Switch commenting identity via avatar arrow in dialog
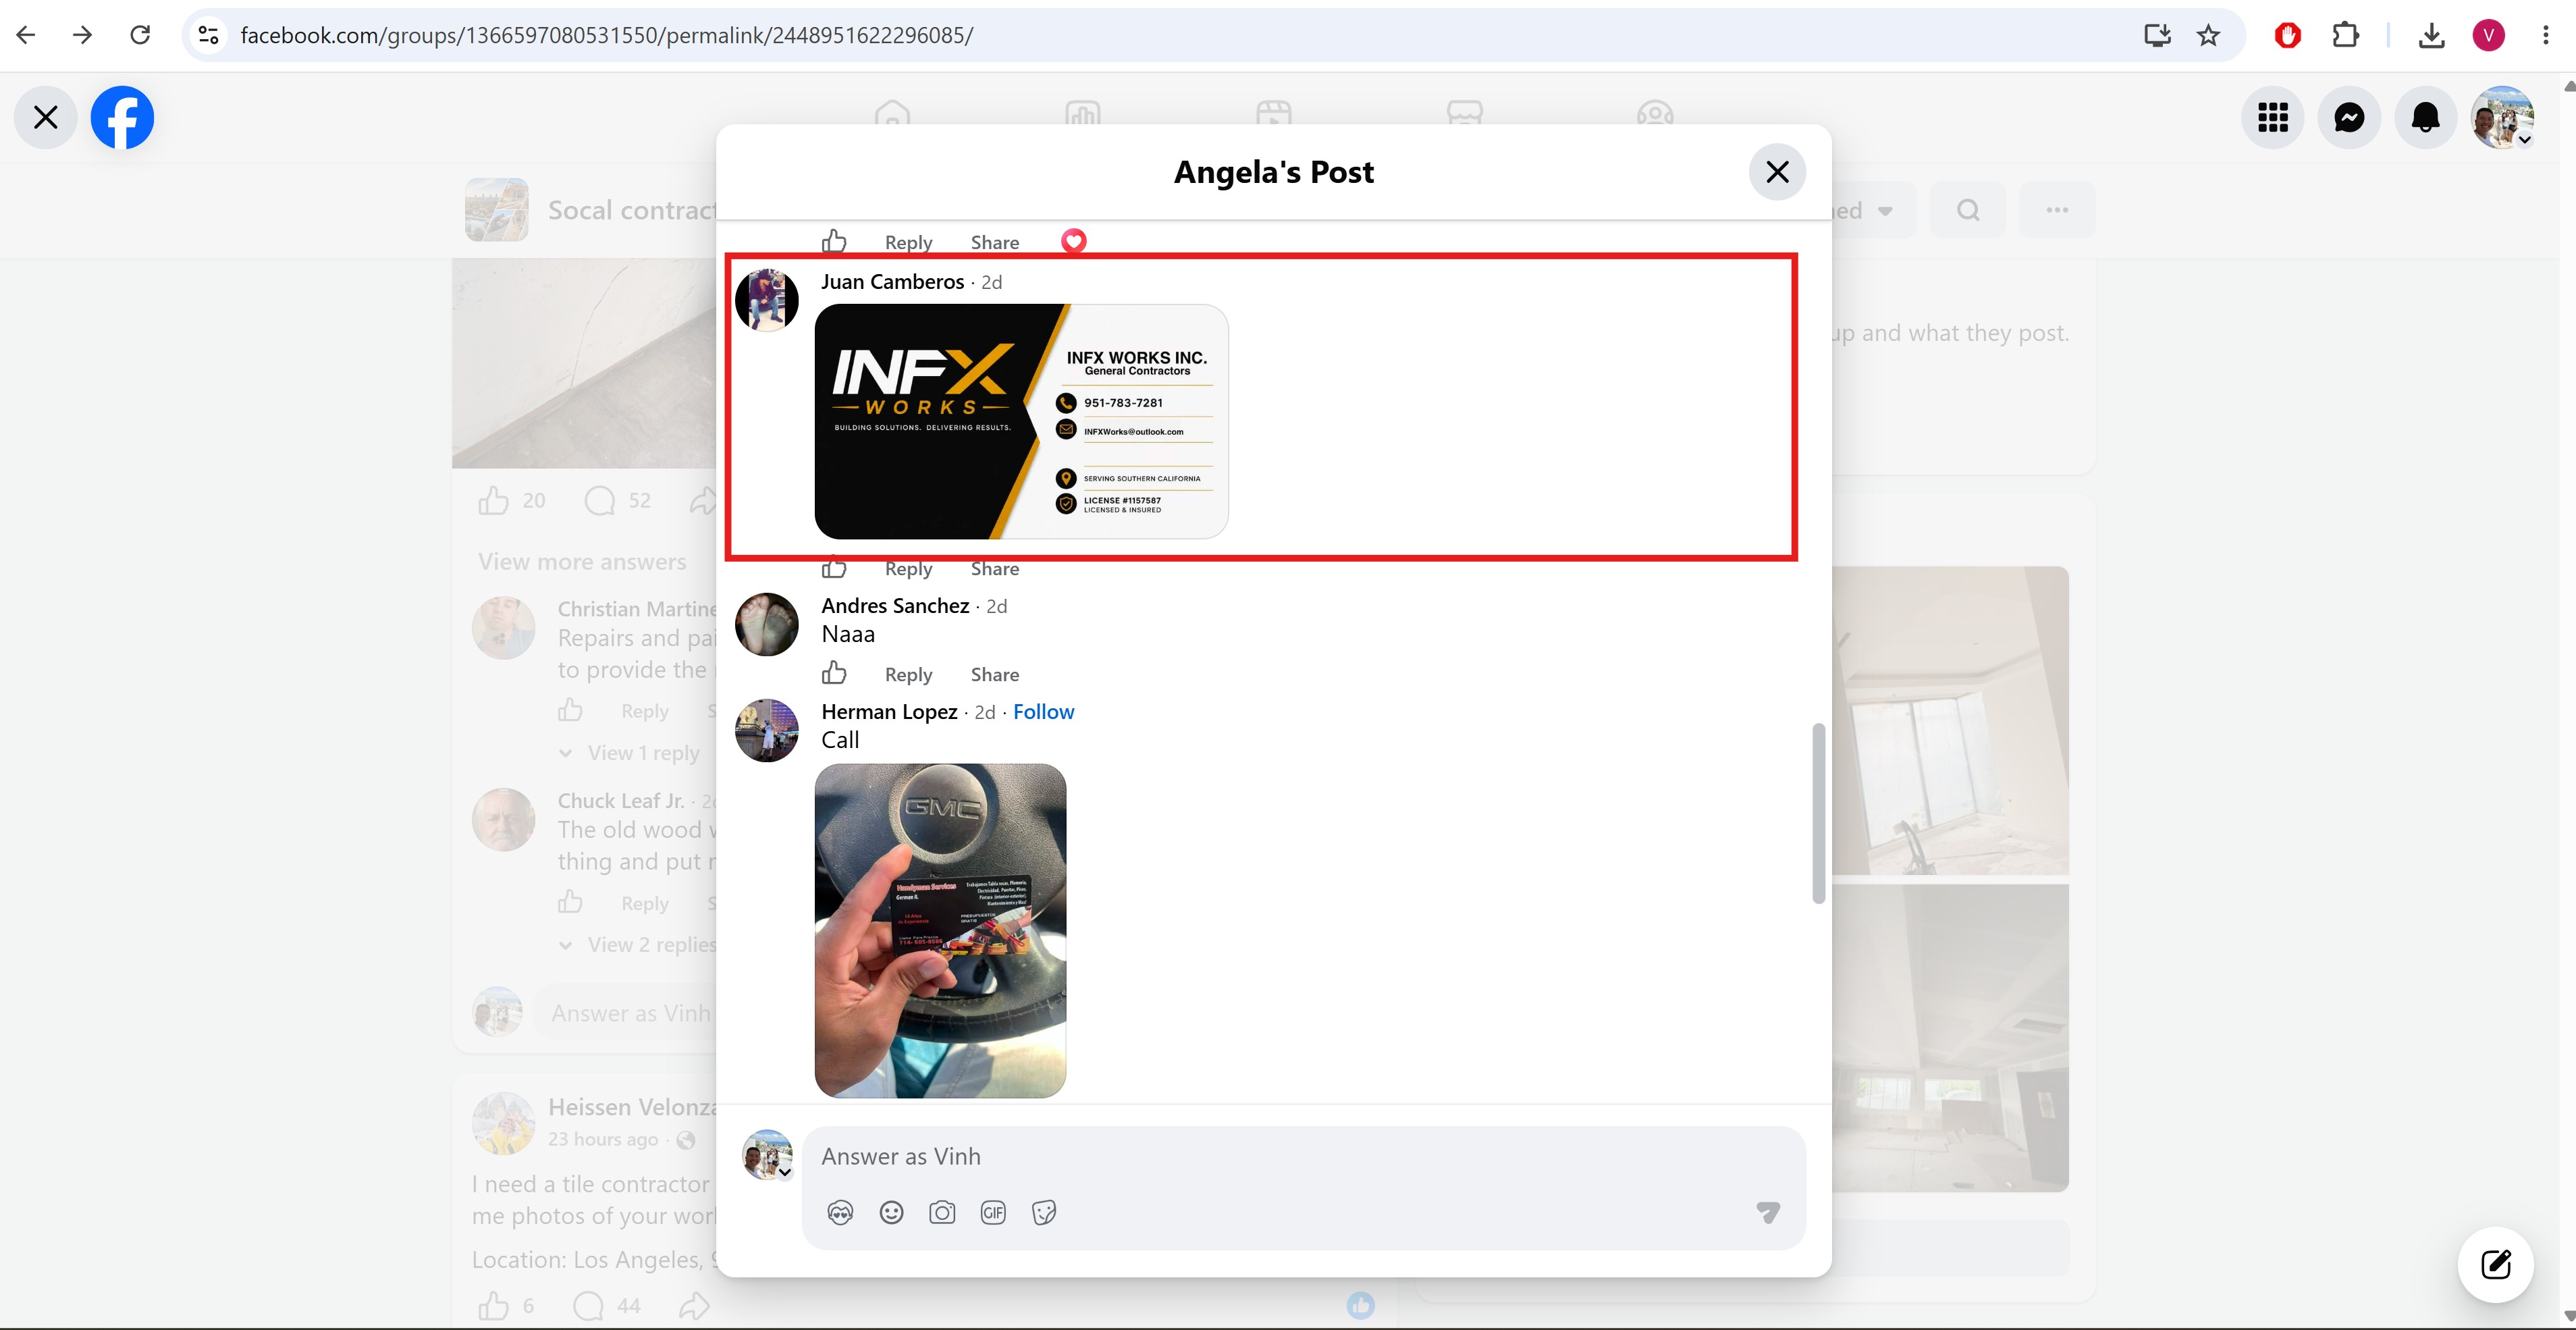 pyautogui.click(x=785, y=1172)
